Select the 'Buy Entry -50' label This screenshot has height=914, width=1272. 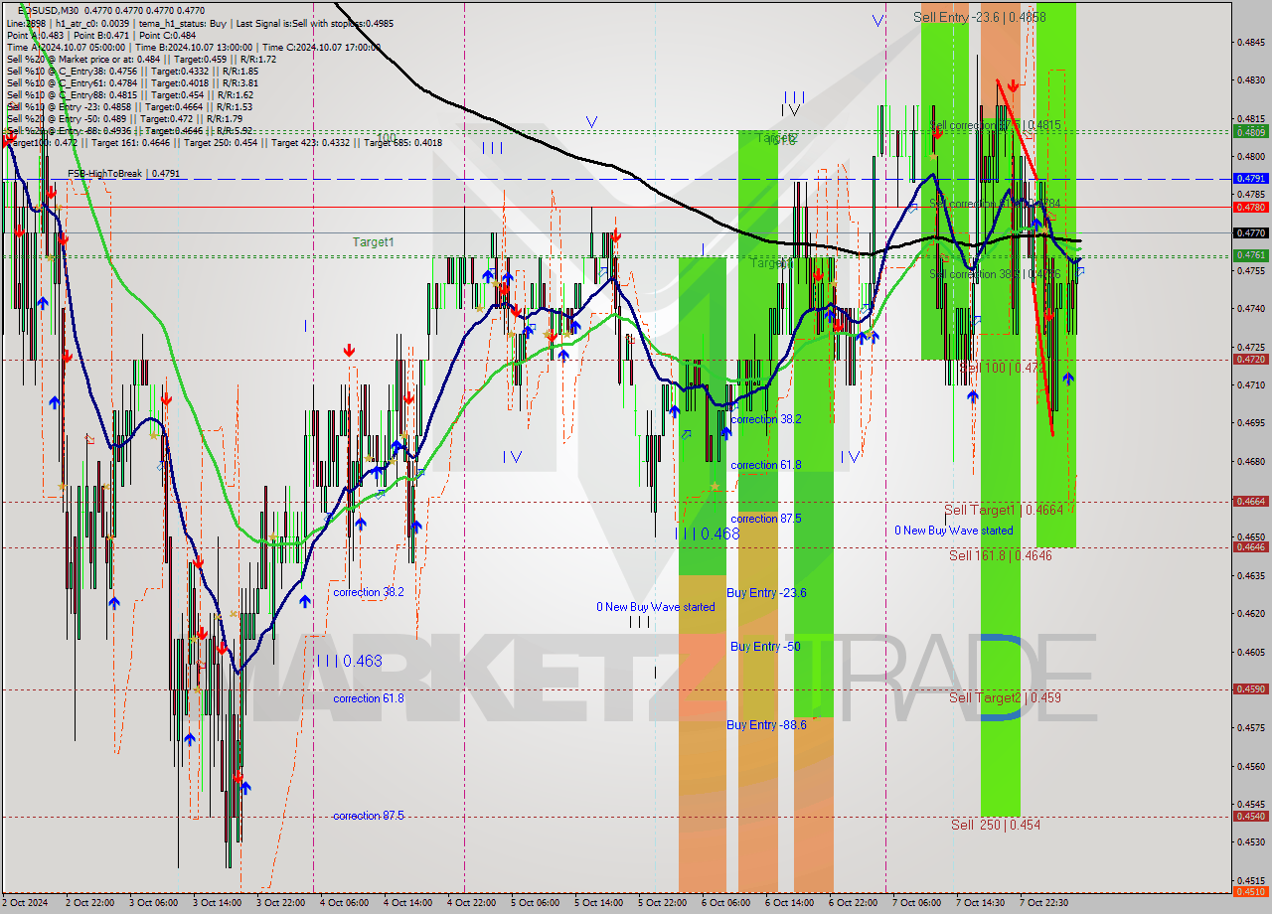click(765, 647)
